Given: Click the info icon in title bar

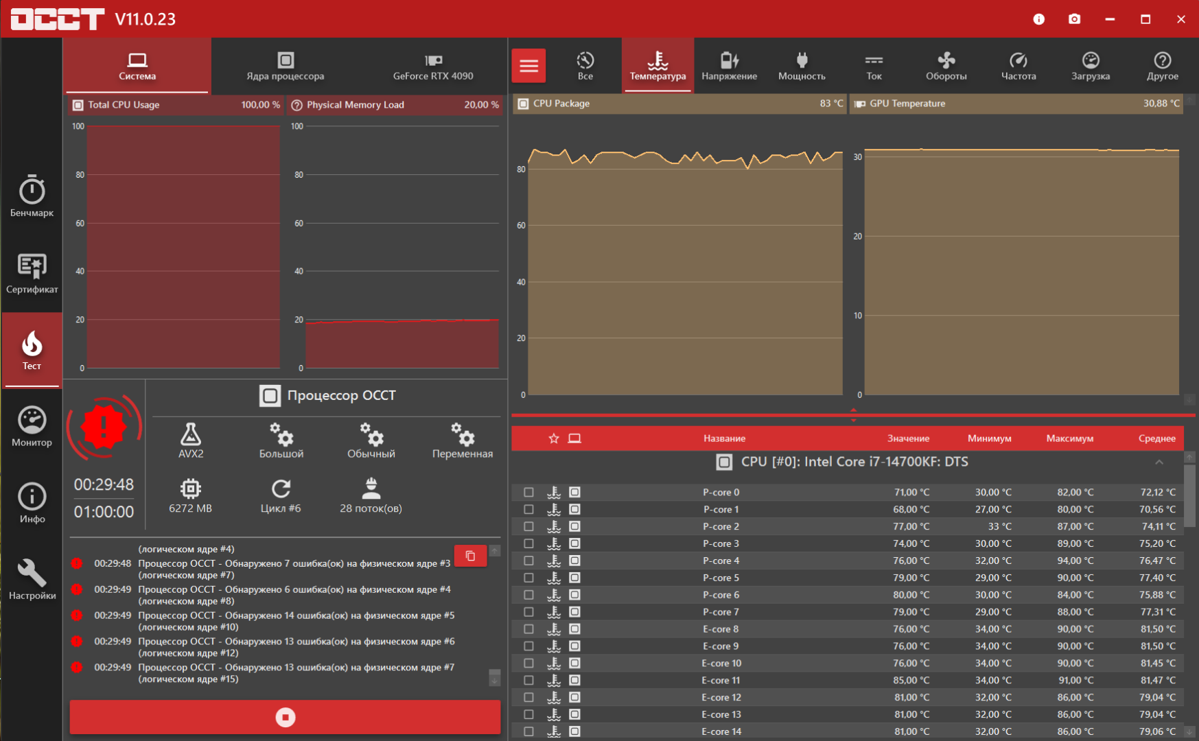Looking at the screenshot, I should [1038, 19].
